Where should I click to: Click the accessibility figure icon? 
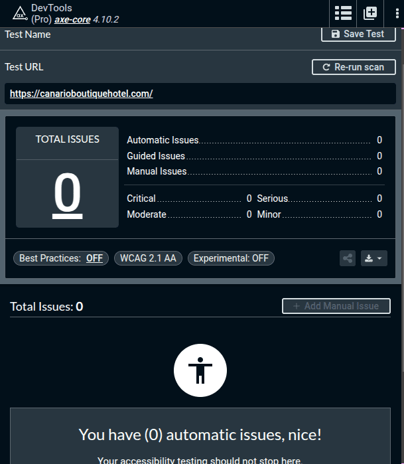tap(200, 370)
